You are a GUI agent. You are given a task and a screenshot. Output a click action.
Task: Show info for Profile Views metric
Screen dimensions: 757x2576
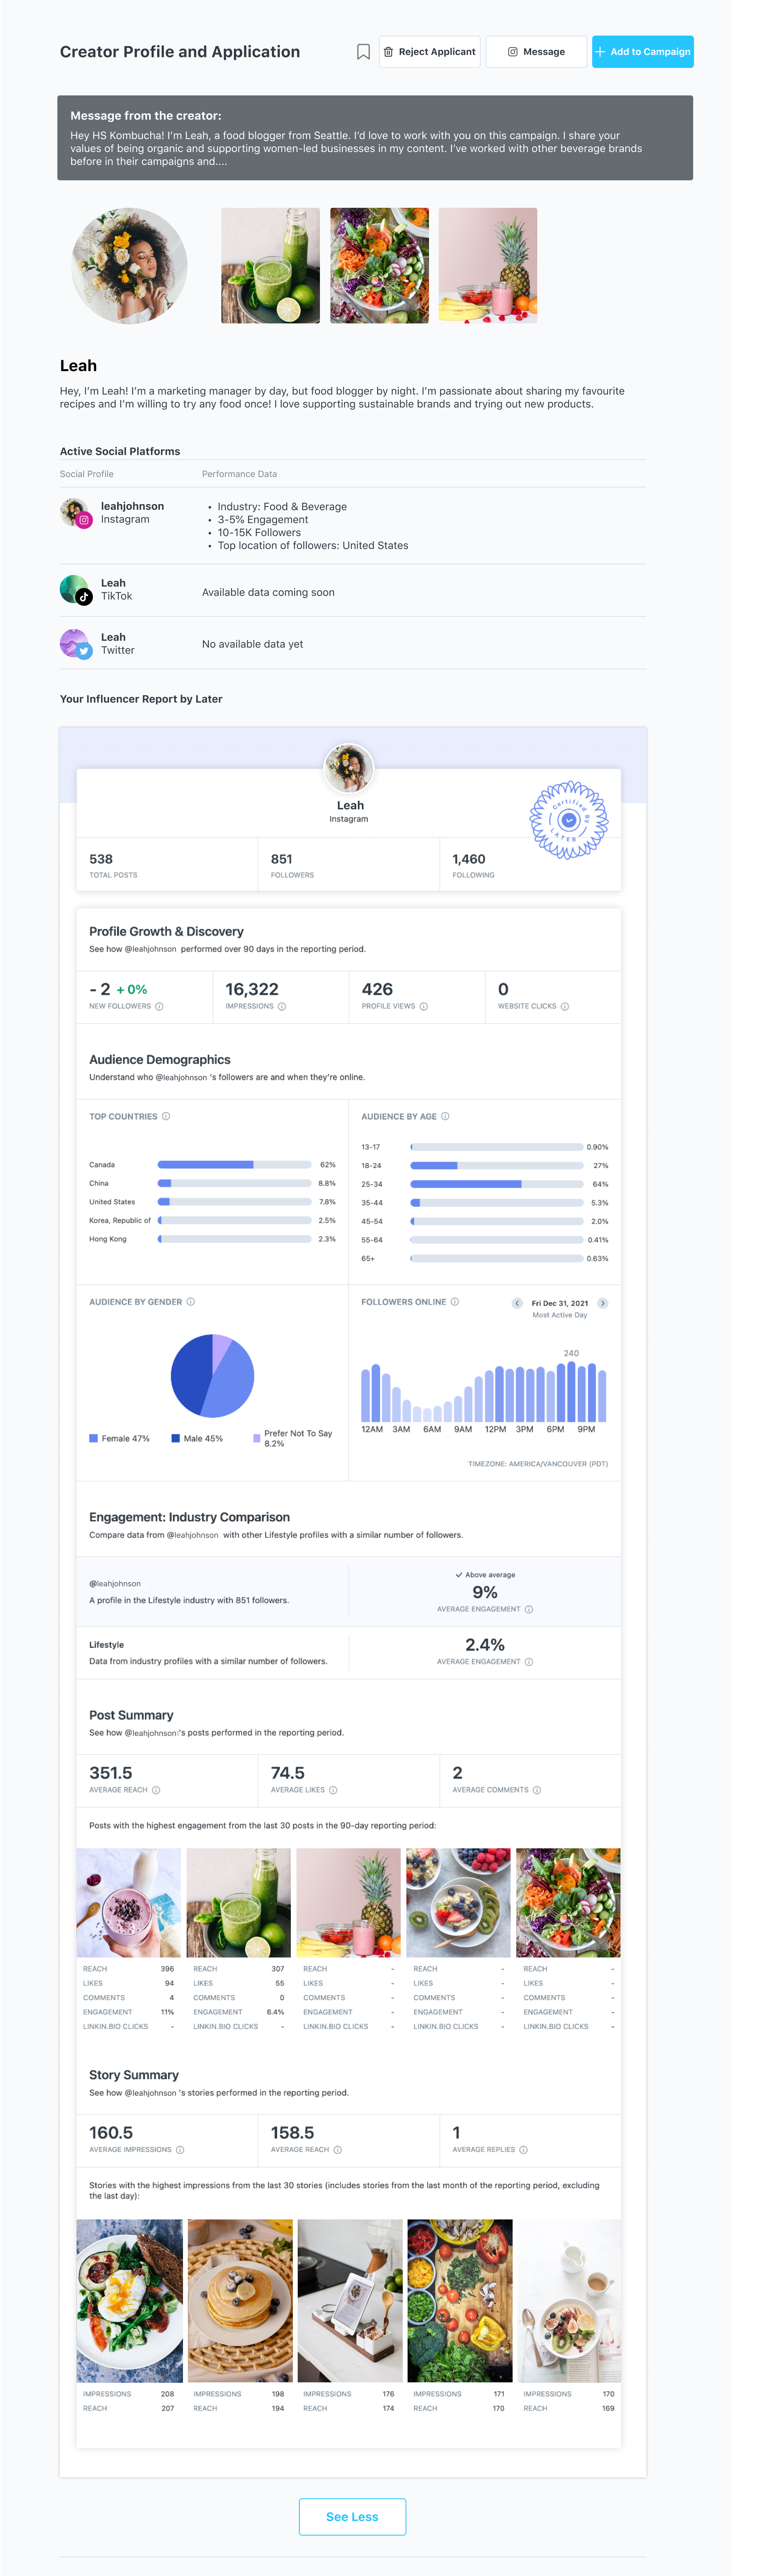[x=423, y=1007]
